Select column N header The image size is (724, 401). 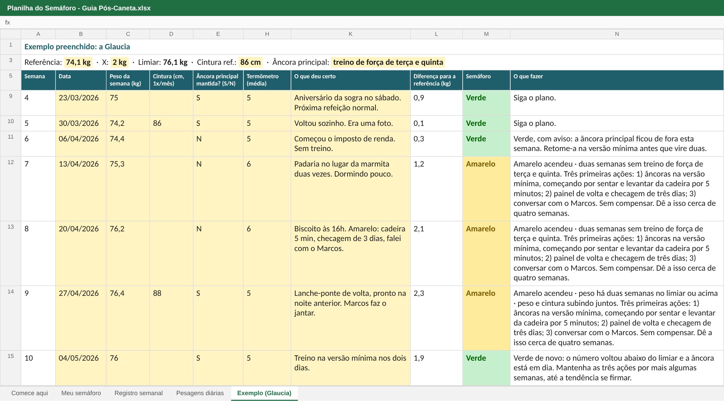(617, 34)
